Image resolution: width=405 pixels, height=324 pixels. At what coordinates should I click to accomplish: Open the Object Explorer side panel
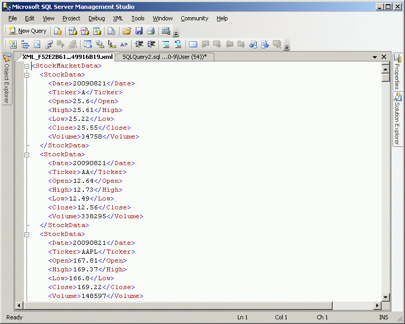pyautogui.click(x=7, y=78)
